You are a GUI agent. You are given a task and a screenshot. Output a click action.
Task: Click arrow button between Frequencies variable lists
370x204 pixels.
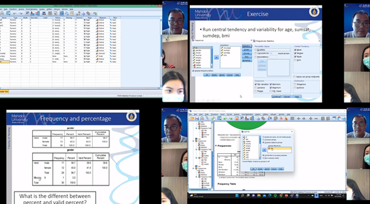pyautogui.click(x=215, y=57)
